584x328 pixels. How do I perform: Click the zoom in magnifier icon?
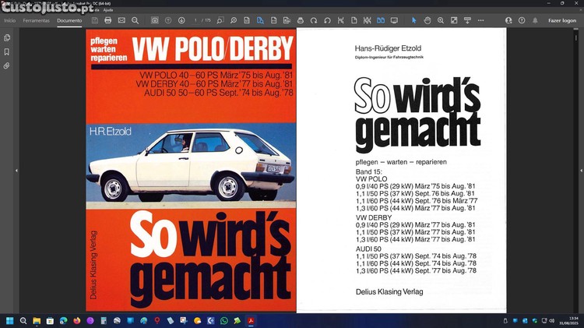tap(441, 20)
